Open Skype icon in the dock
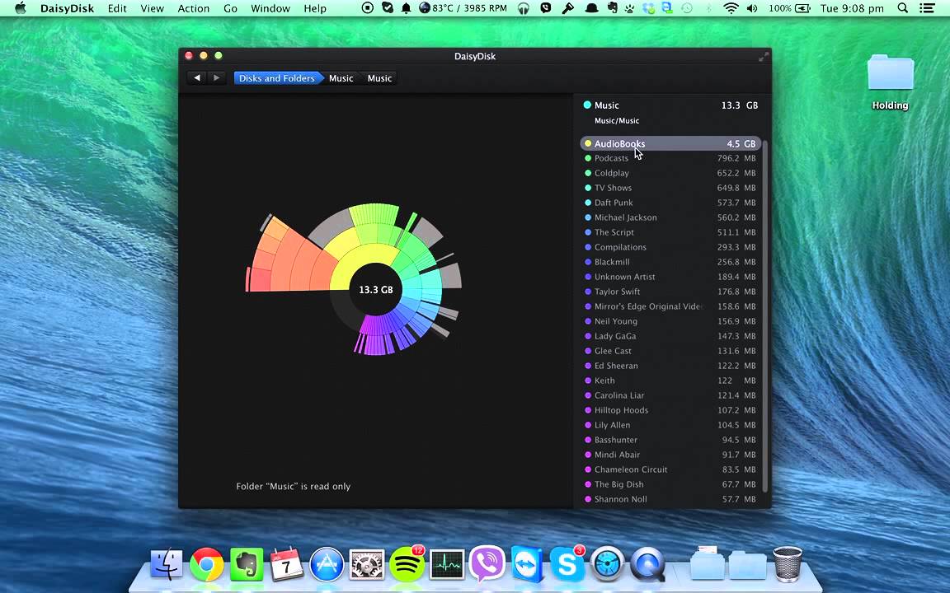The width and height of the screenshot is (950, 593). [x=567, y=564]
